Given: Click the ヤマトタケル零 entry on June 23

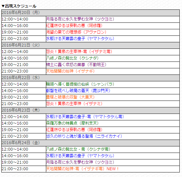Looking at the screenshot, I should tap(85, 117).
